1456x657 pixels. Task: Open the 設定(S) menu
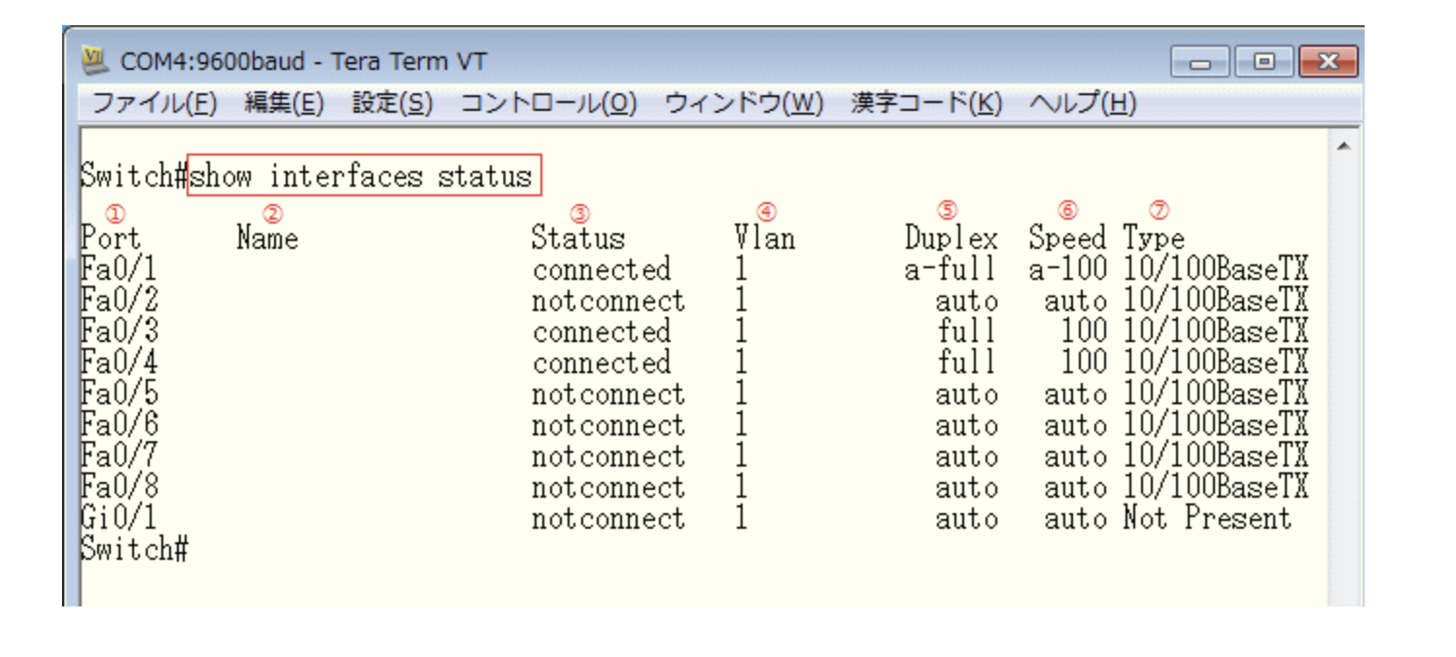(x=392, y=103)
